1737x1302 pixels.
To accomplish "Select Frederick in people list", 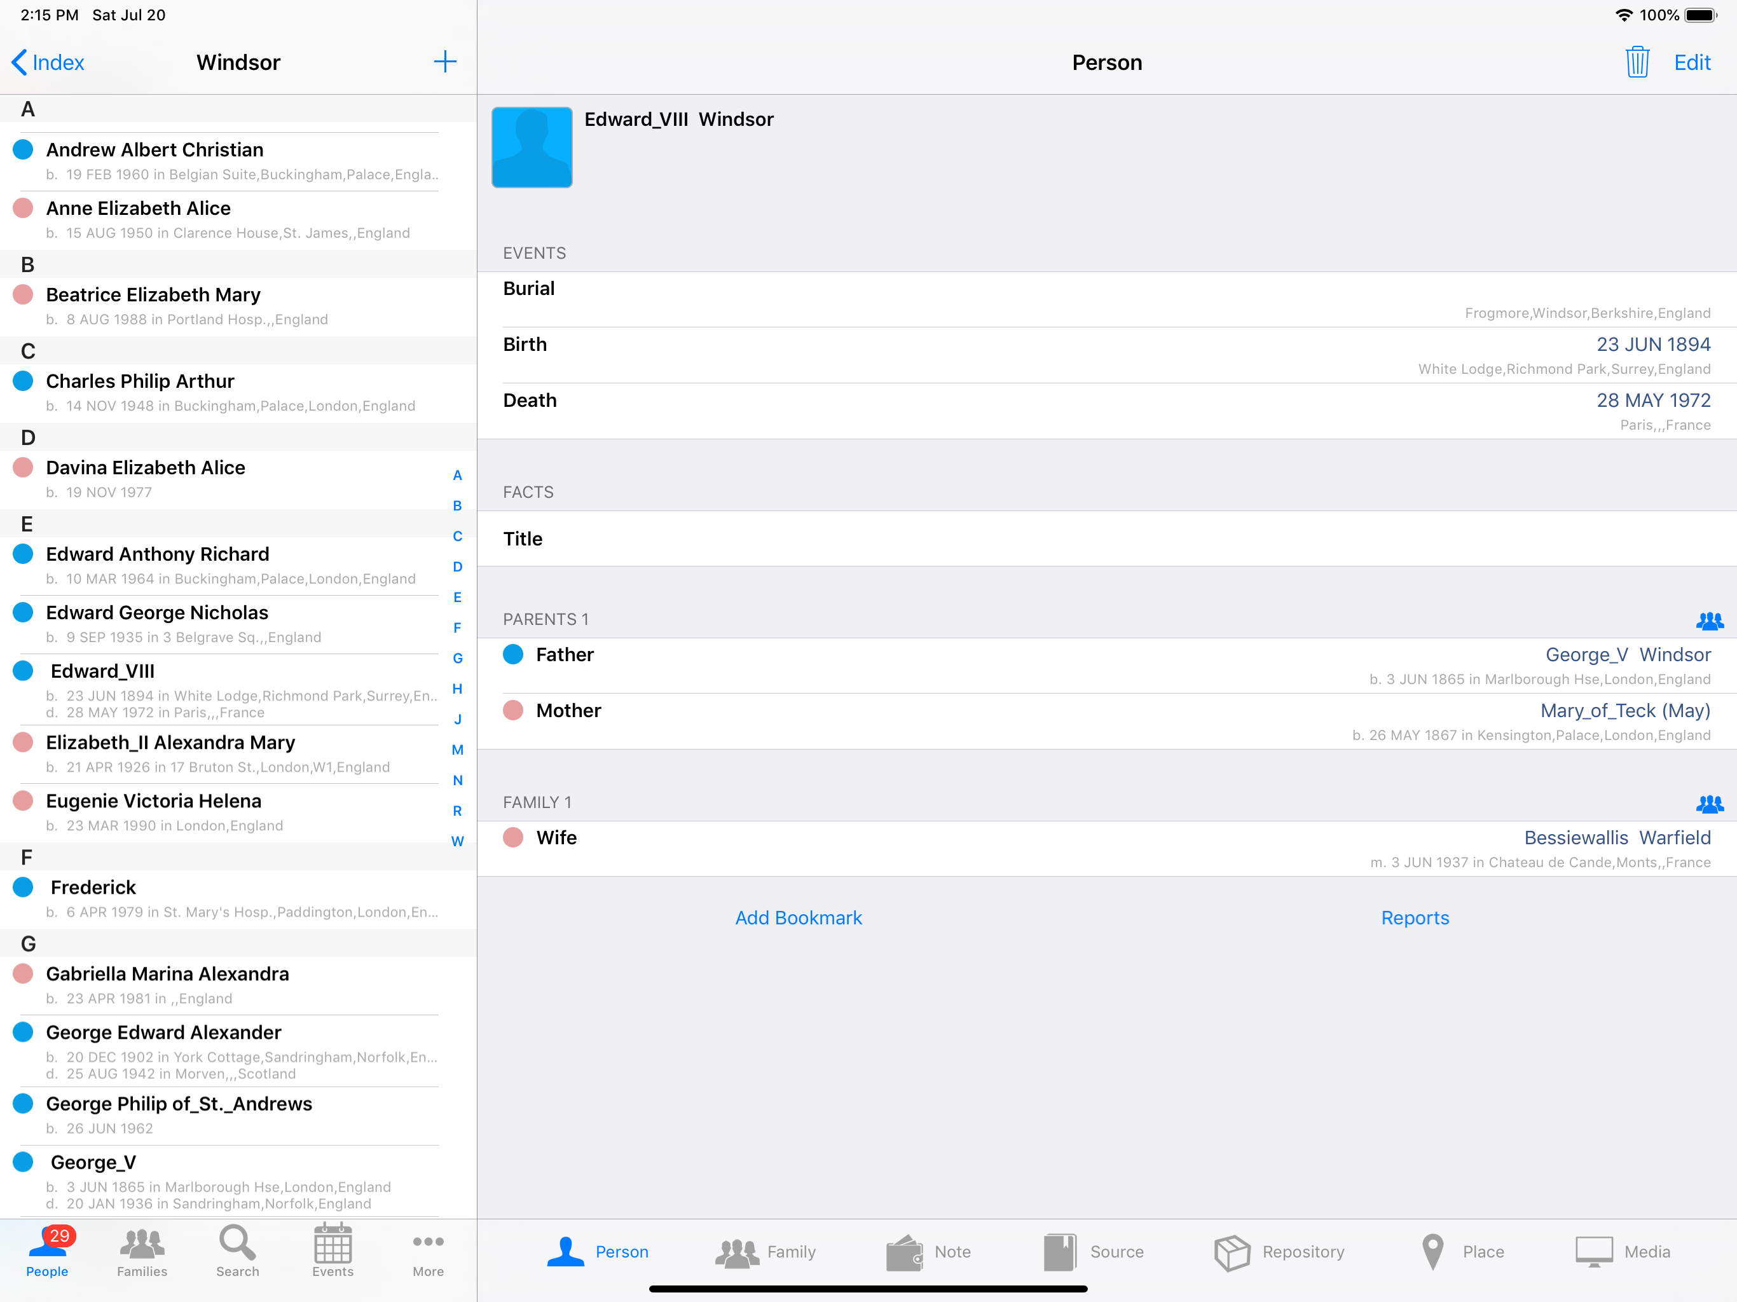I will tap(238, 899).
